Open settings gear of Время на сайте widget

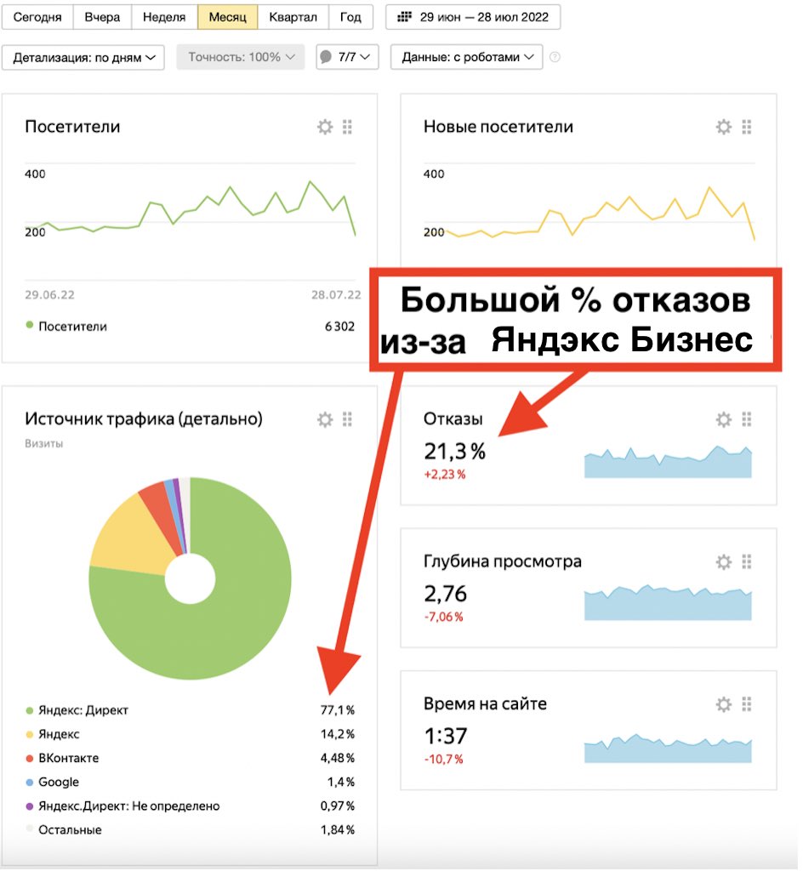(x=724, y=705)
